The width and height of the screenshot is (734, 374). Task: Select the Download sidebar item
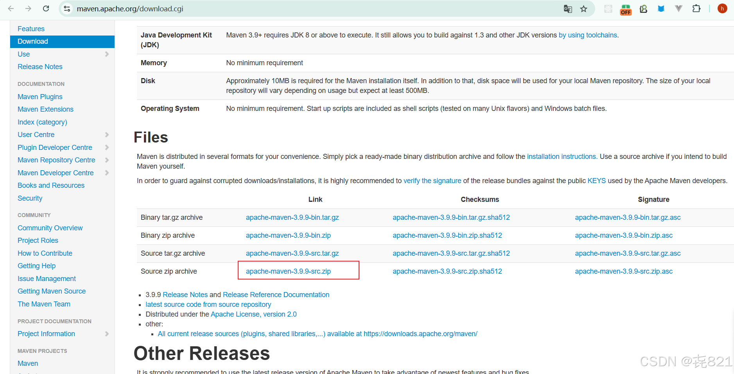pos(62,41)
